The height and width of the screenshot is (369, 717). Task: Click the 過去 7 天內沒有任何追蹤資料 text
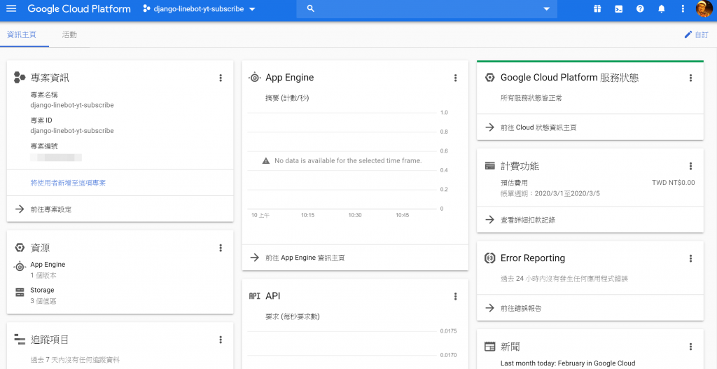pos(75,361)
